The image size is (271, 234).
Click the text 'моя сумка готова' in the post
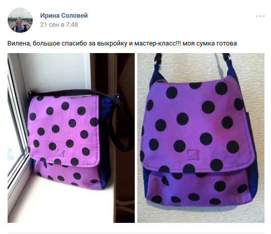pyautogui.click(x=209, y=43)
